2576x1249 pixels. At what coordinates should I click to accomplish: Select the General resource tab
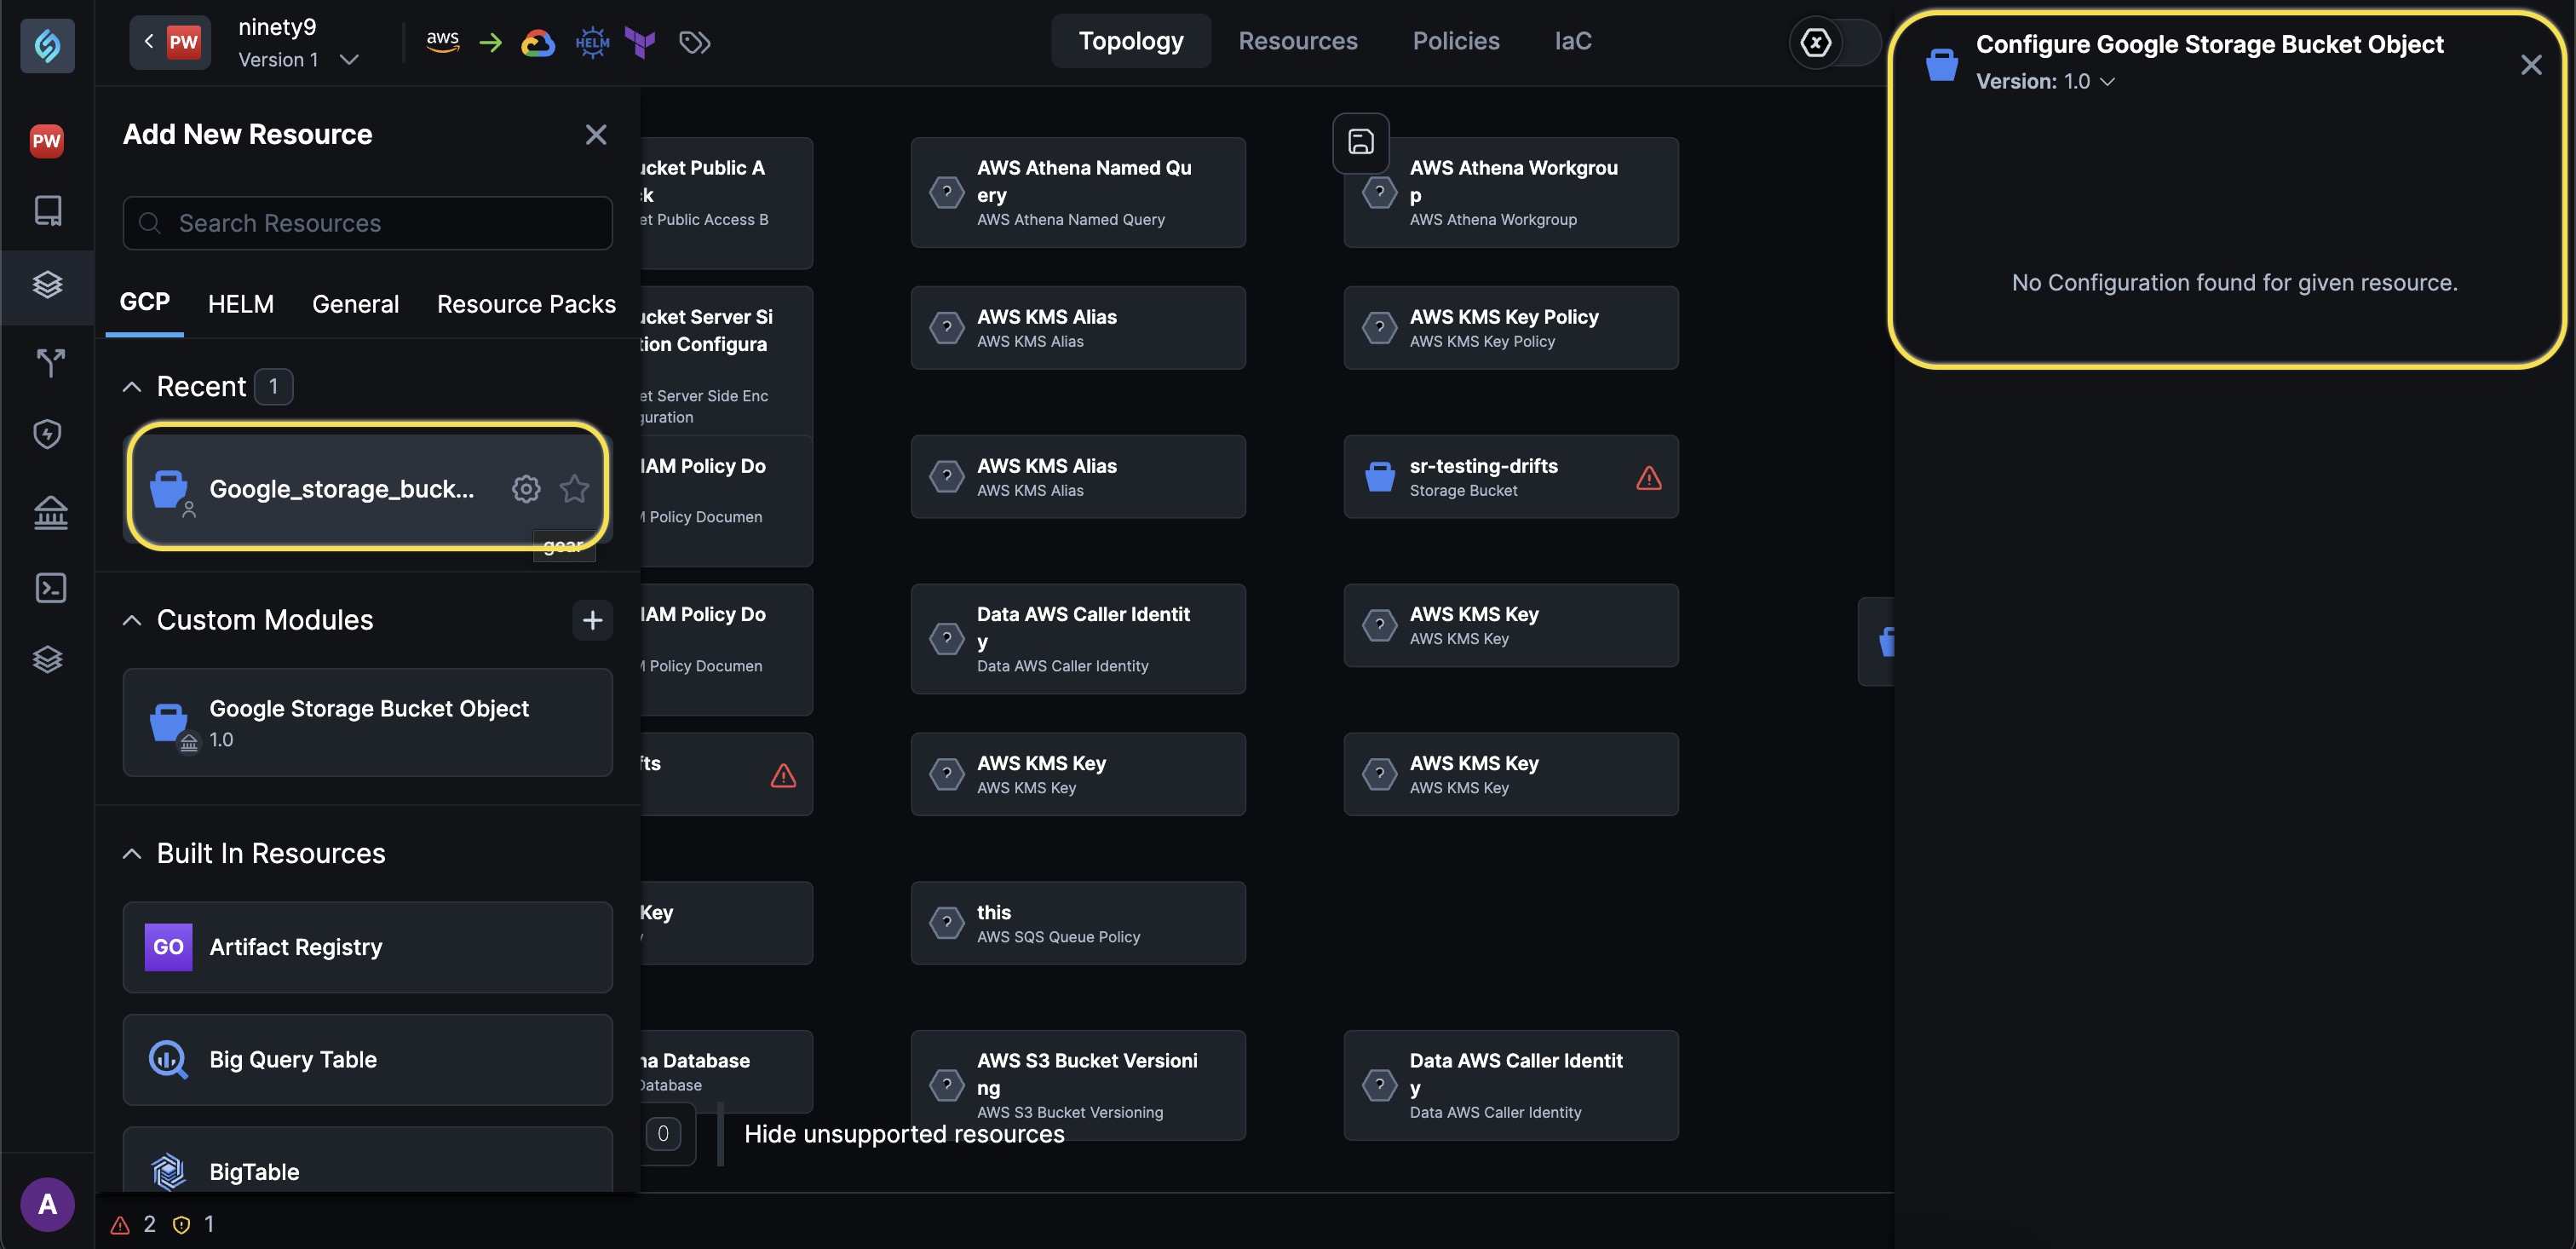click(355, 304)
